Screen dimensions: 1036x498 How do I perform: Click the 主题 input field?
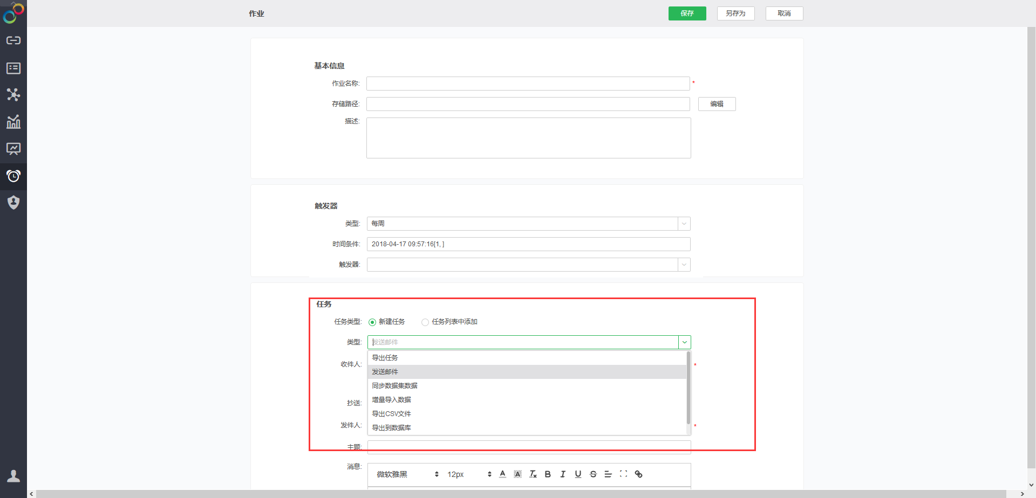pyautogui.click(x=529, y=447)
